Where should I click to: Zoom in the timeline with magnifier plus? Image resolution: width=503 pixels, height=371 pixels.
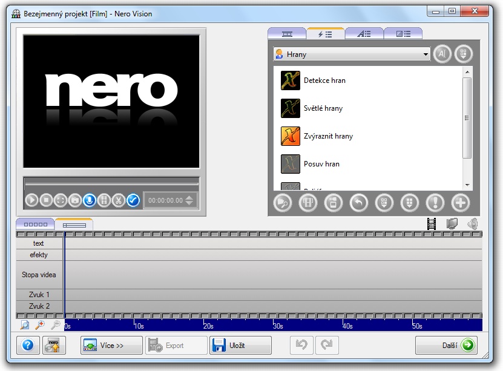coord(40,325)
